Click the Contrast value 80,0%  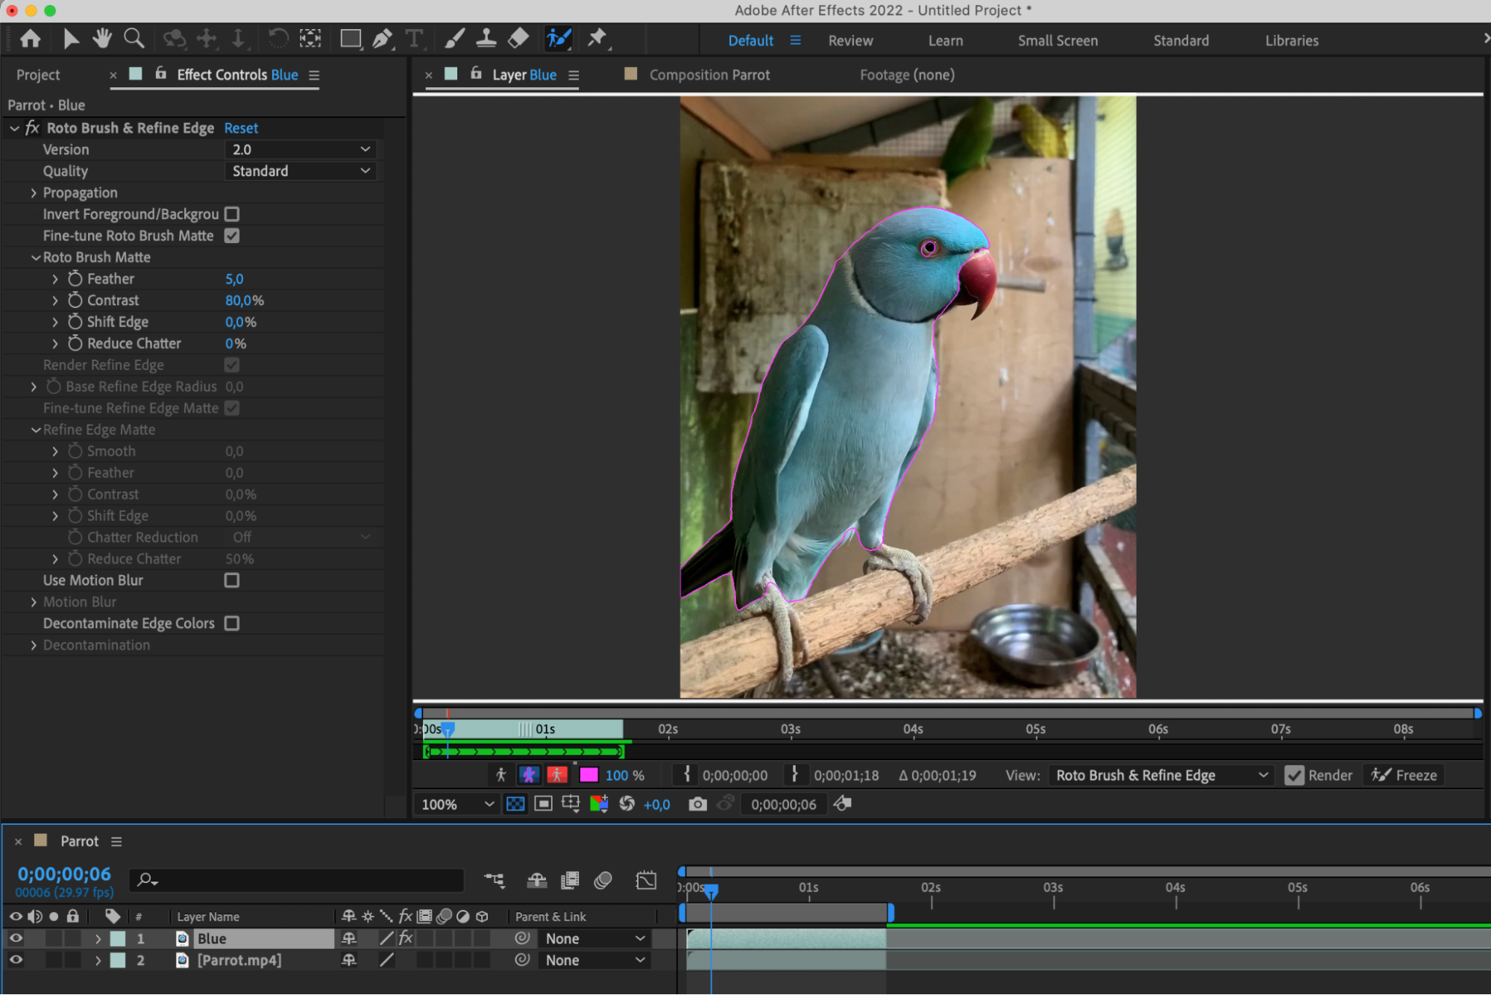tap(245, 301)
